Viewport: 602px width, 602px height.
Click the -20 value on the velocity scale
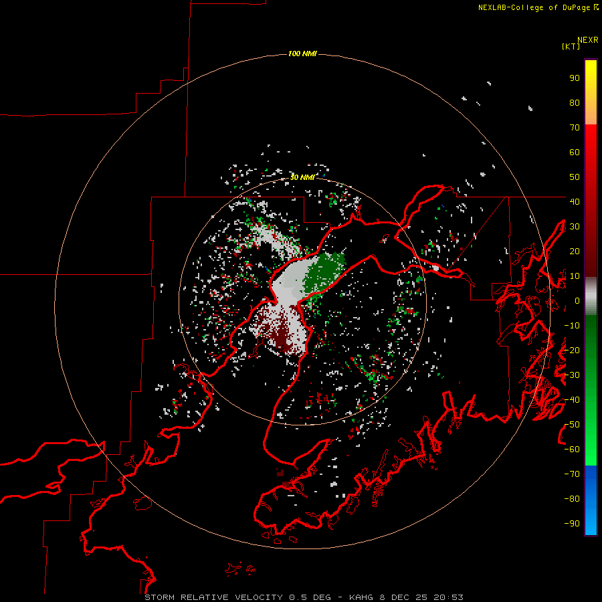click(x=572, y=350)
